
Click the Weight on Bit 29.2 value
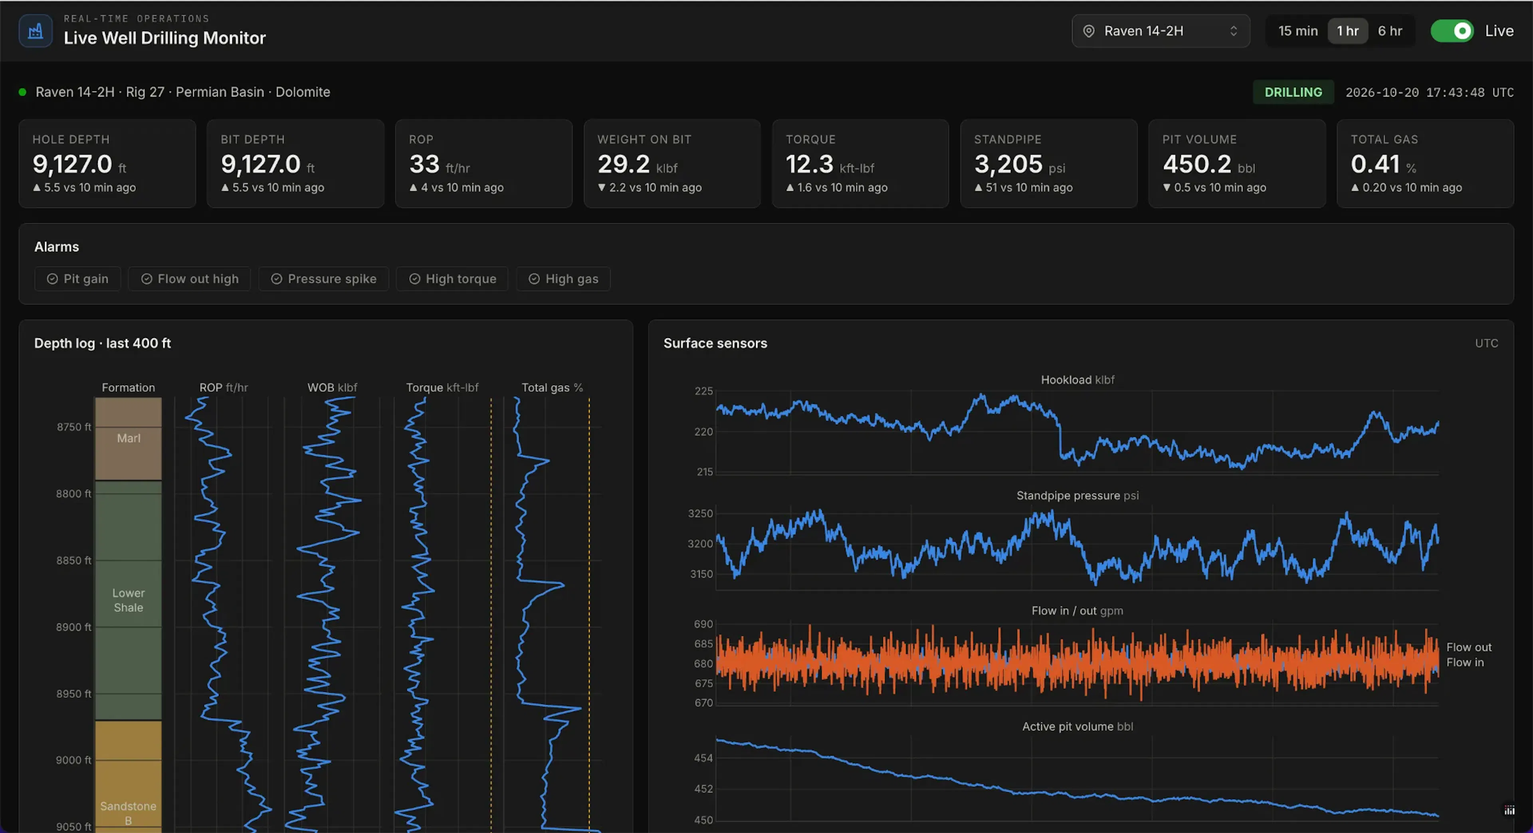point(638,164)
